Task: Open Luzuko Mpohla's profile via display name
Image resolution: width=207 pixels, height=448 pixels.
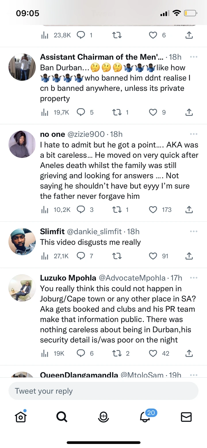Action: (x=68, y=278)
